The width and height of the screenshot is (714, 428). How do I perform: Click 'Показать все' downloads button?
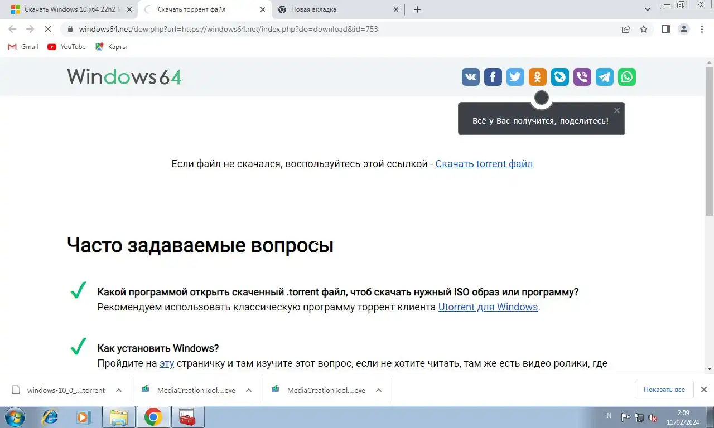(664, 390)
